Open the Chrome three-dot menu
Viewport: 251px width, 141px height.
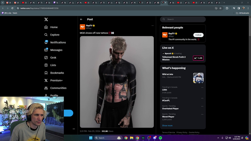pos(248,8)
